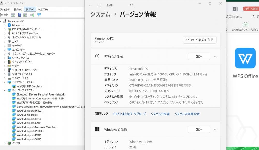The height and width of the screenshot is (150, 259).
Task: Open the 表示(V) menu
Action: [x=30, y=9]
